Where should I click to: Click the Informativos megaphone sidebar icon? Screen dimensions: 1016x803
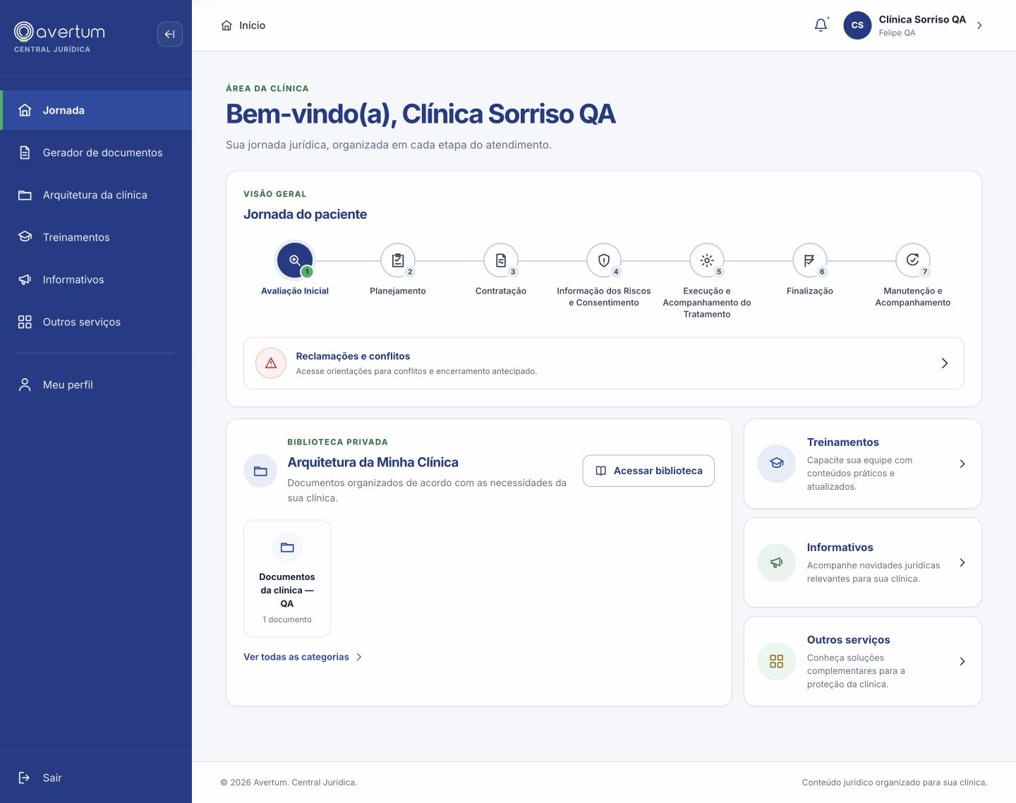pyautogui.click(x=25, y=279)
